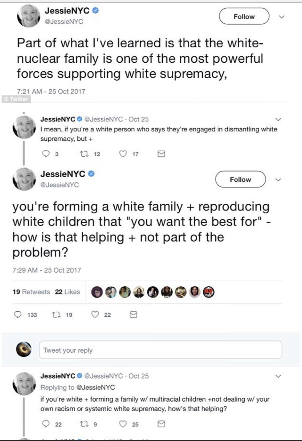Open first liker avatar in likes row
Image resolution: width=302 pixels, height=441 pixels.
[97, 292]
